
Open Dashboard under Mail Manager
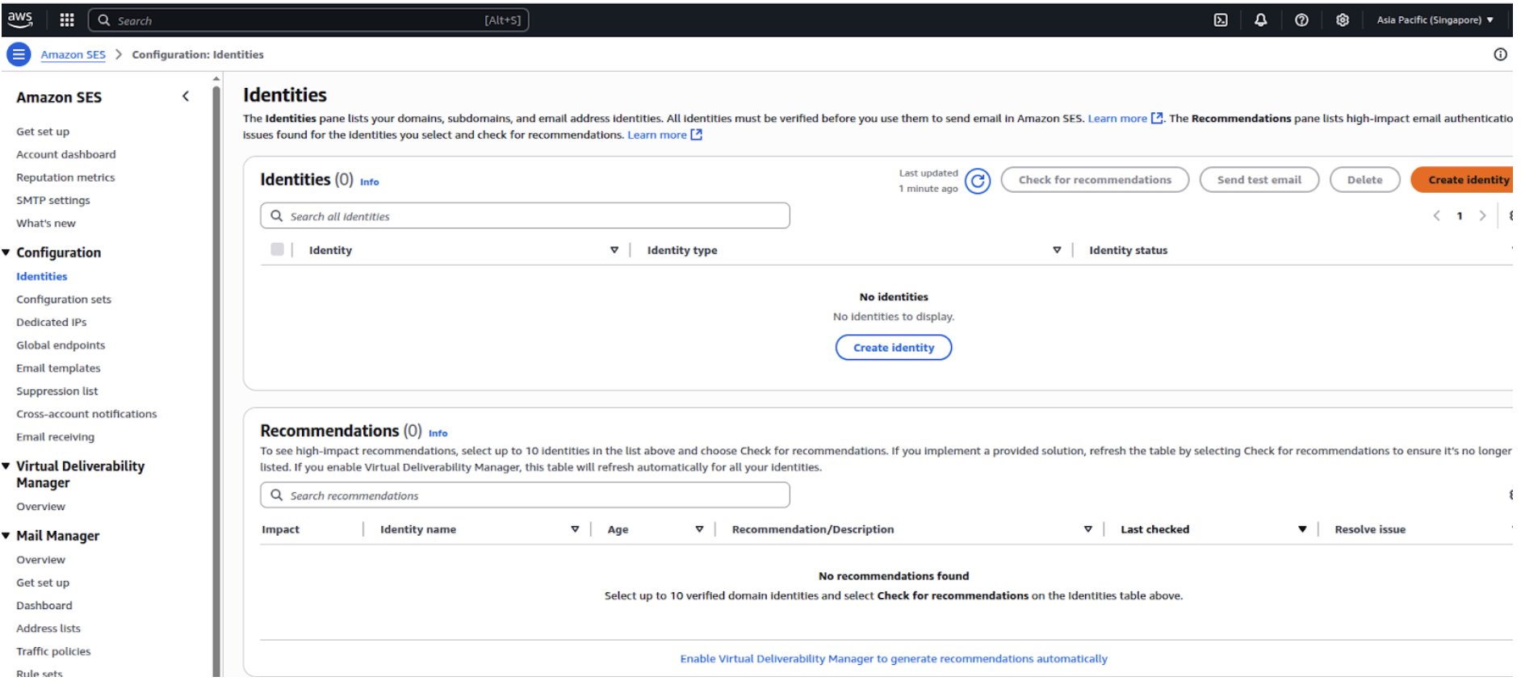tap(44, 606)
